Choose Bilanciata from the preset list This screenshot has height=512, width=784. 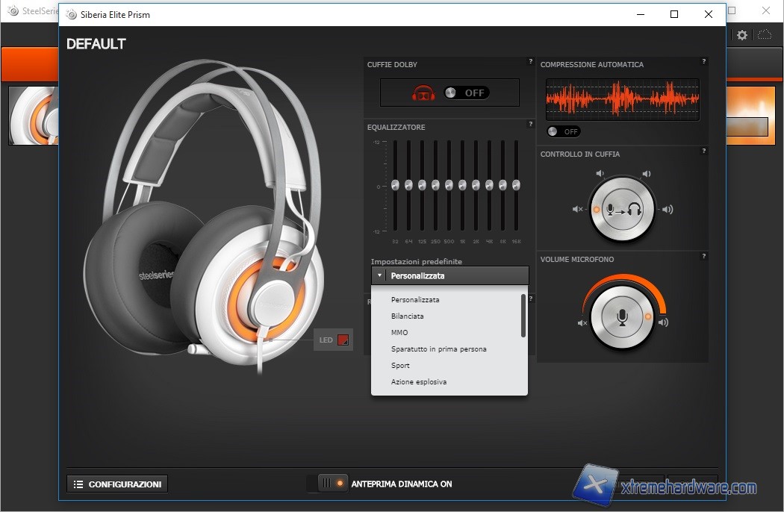(x=408, y=316)
